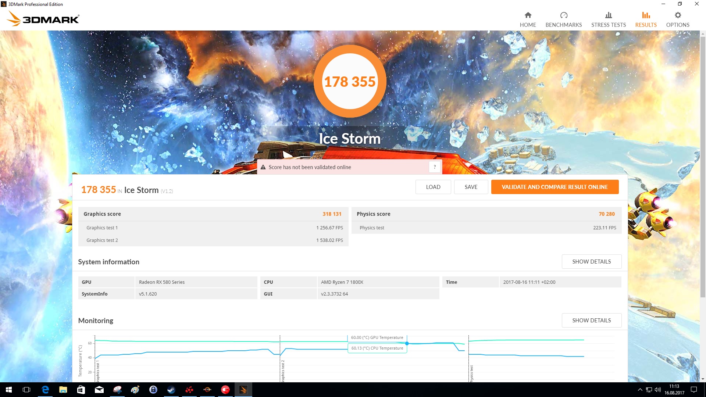This screenshot has height=397, width=706.
Task: Click the 3DMark logo
Action: click(x=43, y=18)
